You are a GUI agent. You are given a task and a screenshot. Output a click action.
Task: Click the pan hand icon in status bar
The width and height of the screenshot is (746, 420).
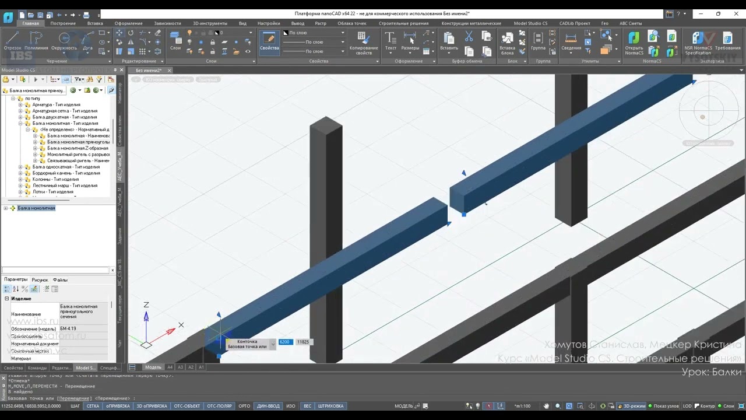tap(547, 406)
